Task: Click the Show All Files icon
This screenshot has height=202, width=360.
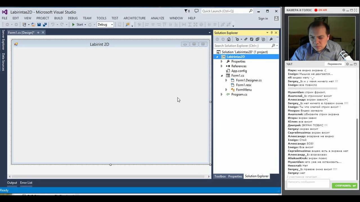Action: tap(263, 39)
